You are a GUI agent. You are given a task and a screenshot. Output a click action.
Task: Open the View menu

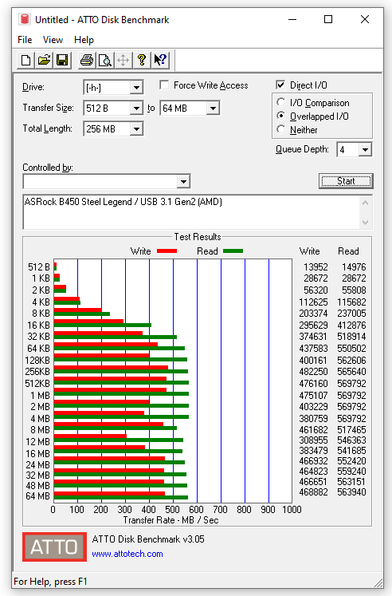[x=53, y=40]
